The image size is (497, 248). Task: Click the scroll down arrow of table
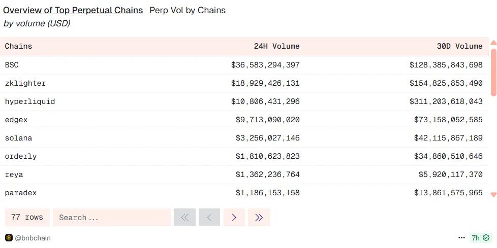click(493, 194)
